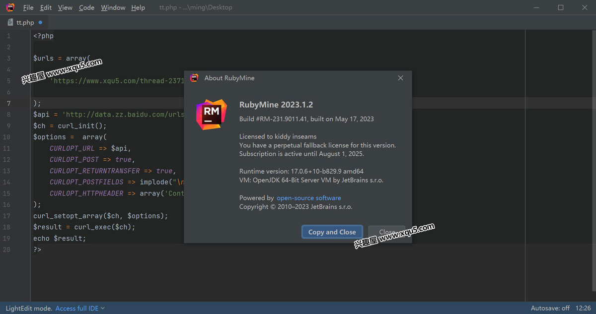Click $urls = array( code line
The width and height of the screenshot is (596, 314).
pyautogui.click(x=62, y=59)
